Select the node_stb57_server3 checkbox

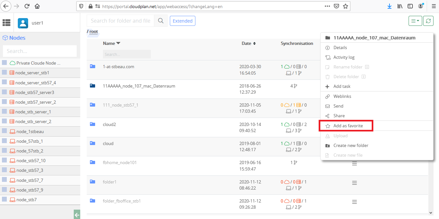[x=5, y=92]
